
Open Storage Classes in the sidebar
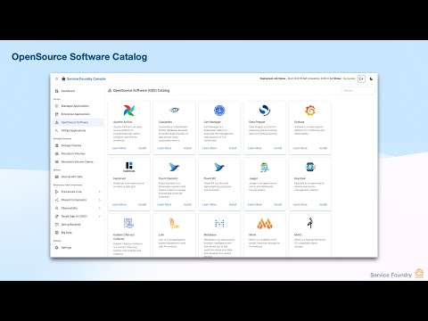tap(78, 145)
